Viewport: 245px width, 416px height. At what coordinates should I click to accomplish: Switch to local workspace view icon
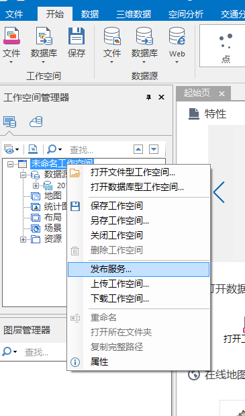pos(10,122)
